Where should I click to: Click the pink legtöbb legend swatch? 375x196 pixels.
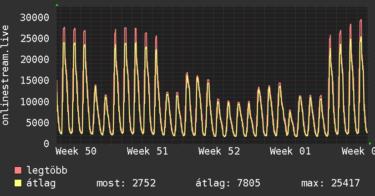(18, 170)
